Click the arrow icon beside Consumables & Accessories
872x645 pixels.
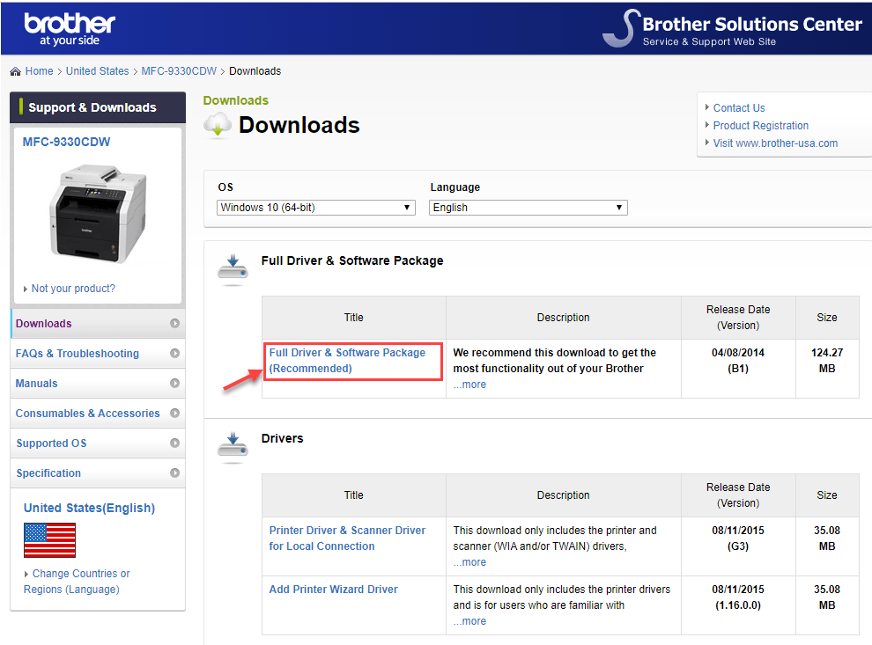174,414
